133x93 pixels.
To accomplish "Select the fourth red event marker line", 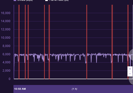I will (x=45, y=42).
